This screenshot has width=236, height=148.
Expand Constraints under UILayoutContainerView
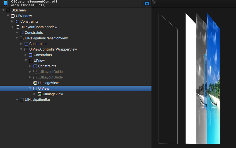(x=17, y=33)
